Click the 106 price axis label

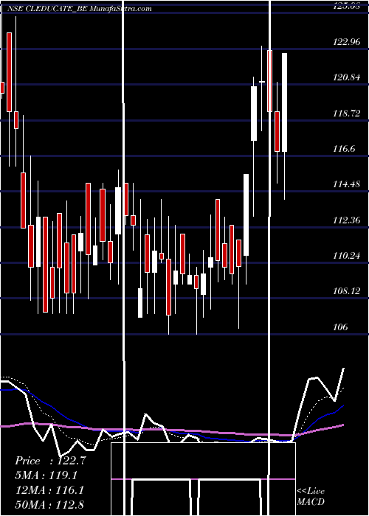pos(340,327)
